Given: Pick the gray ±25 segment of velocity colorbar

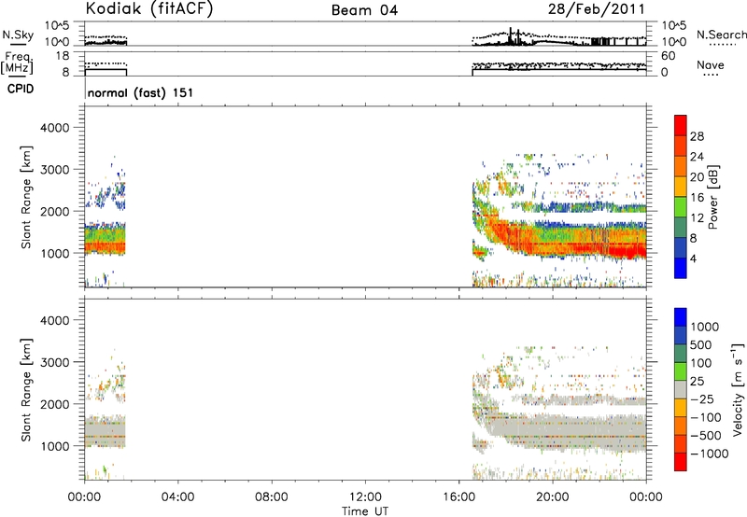Looking at the screenshot, I should coord(681,389).
